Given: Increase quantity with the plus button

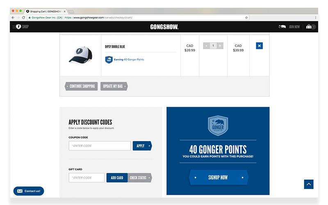Looking at the screenshot, I should coord(220,46).
